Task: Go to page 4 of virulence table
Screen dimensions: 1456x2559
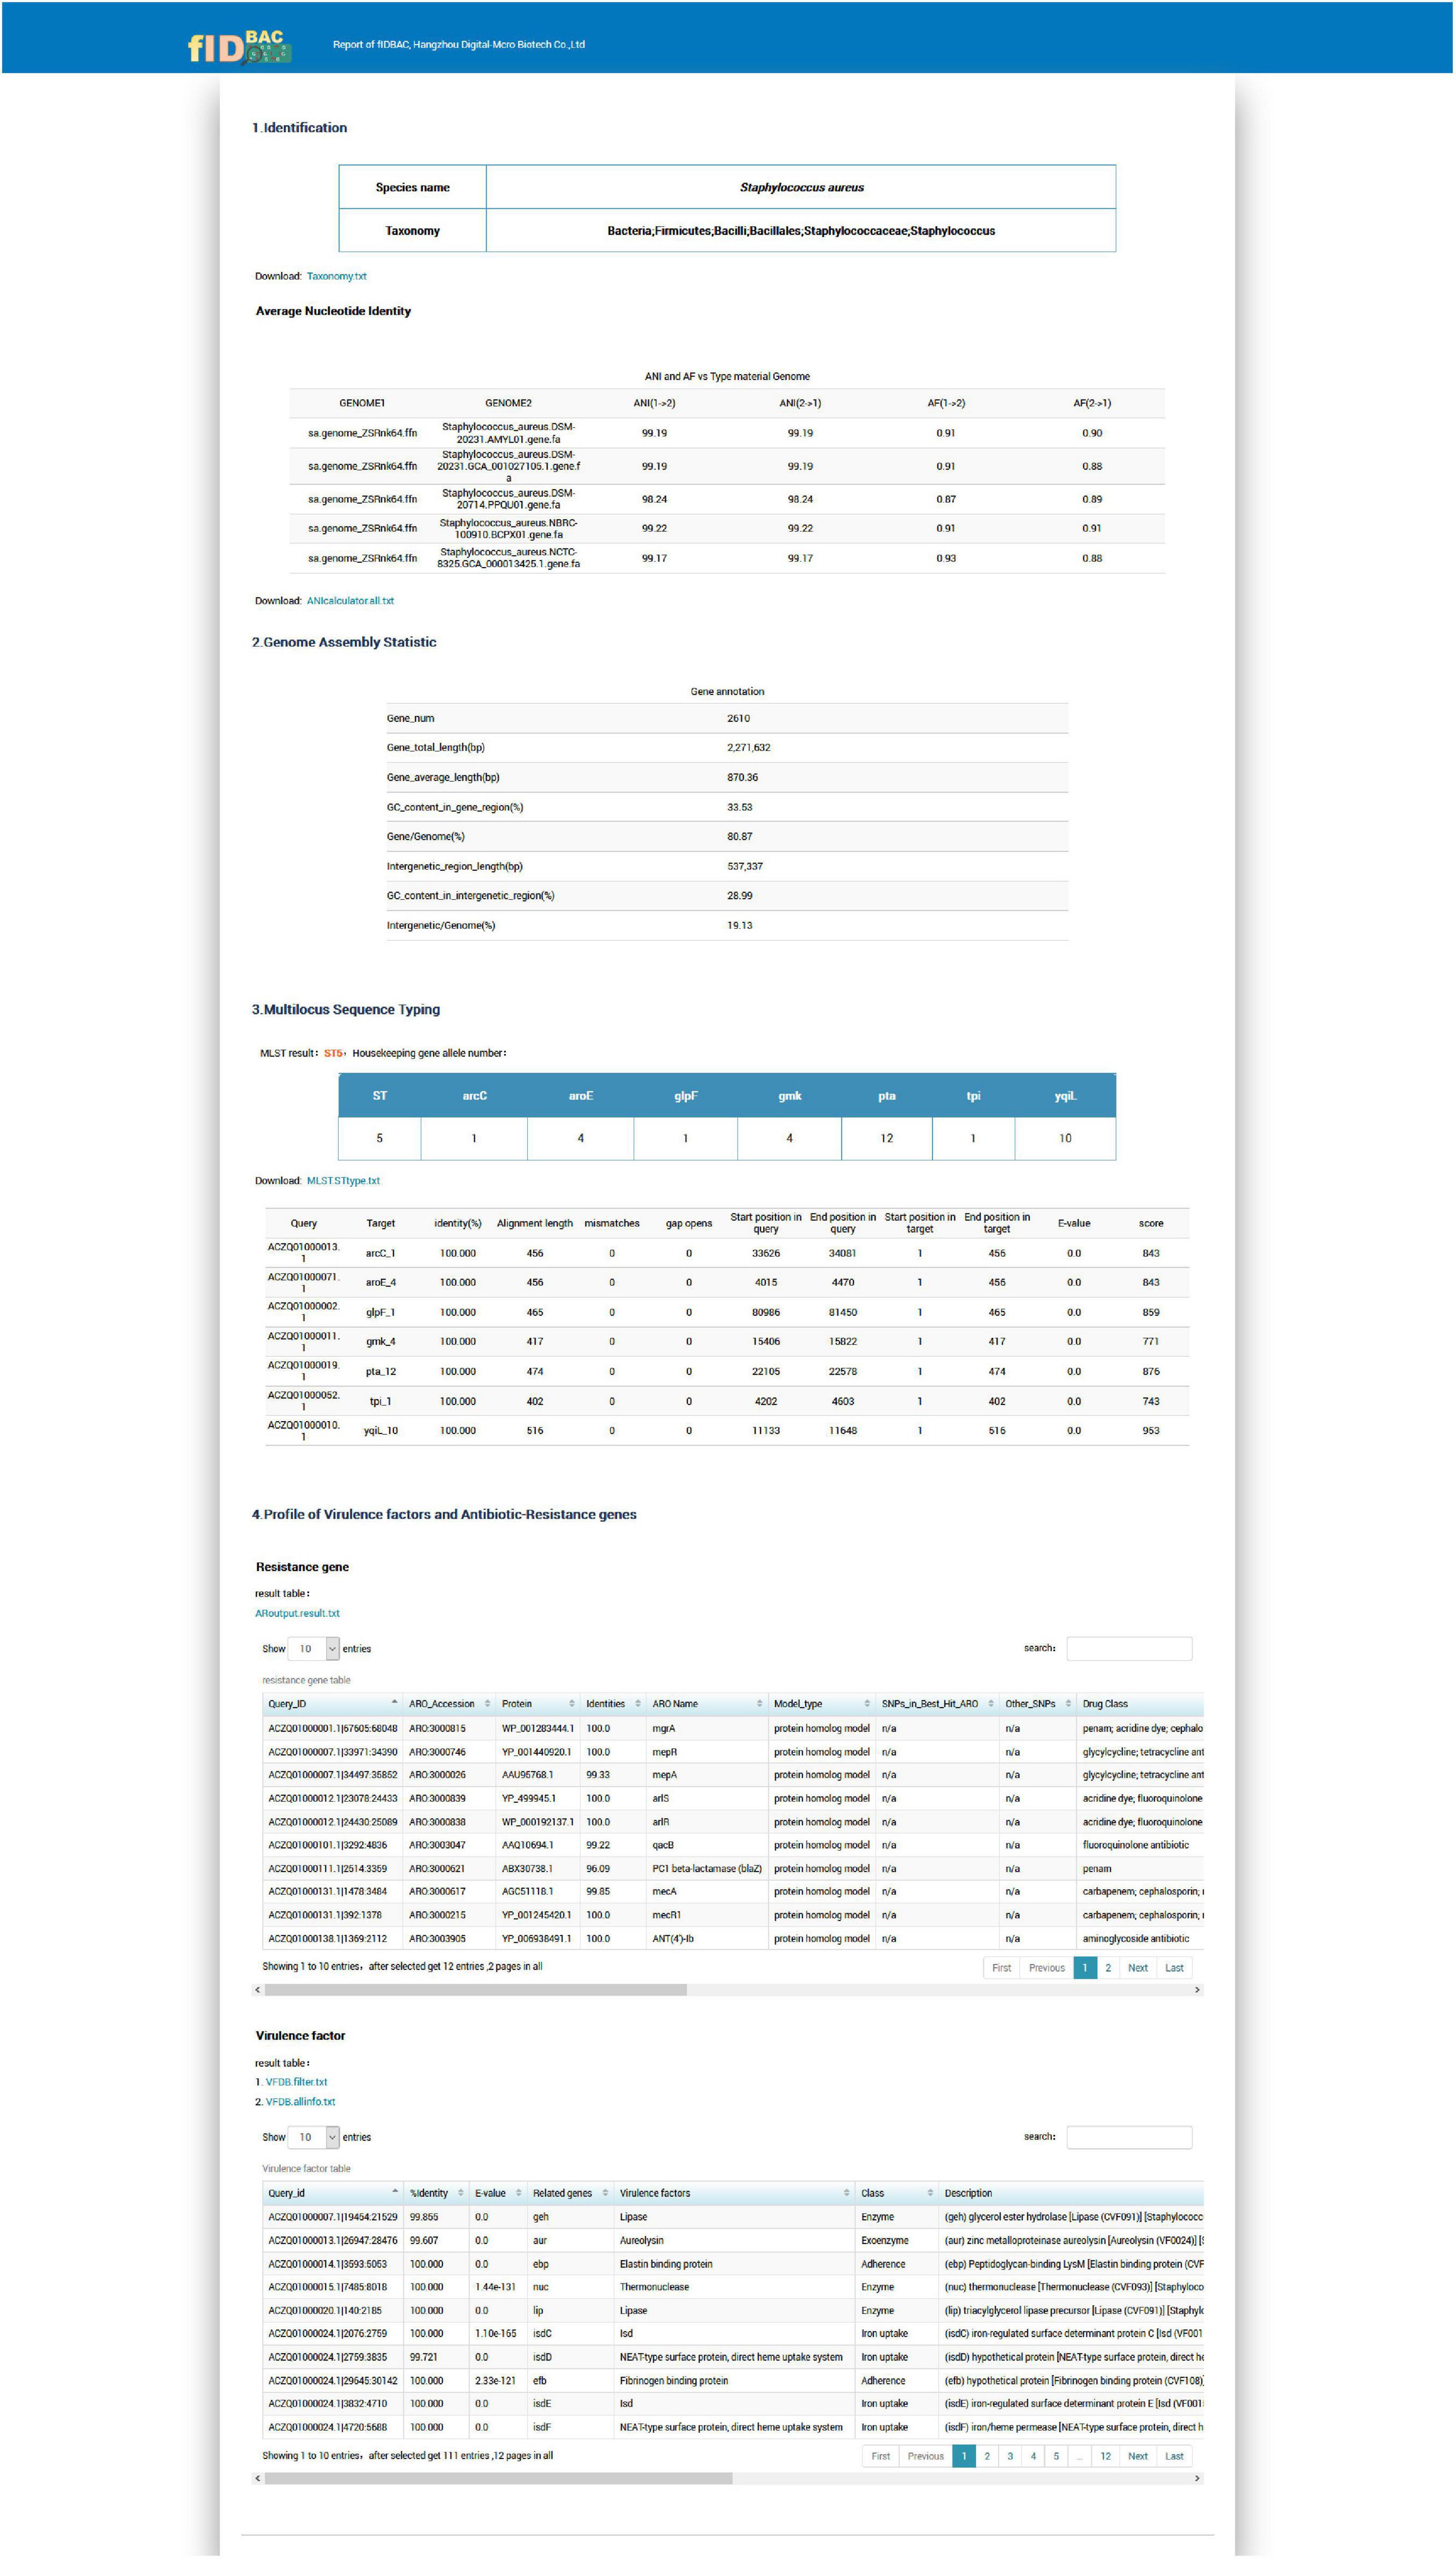Action: pyautogui.click(x=1033, y=2456)
